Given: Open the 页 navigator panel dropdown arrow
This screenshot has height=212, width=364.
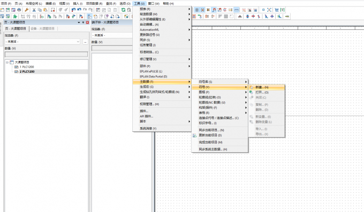Looking at the screenshot, I should coord(79,22).
